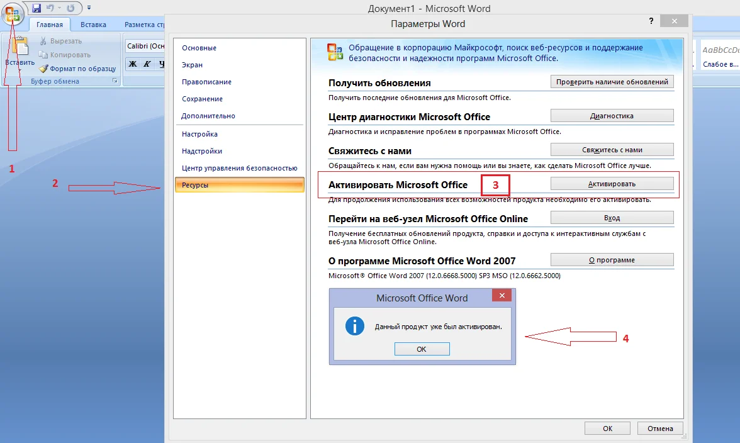The height and width of the screenshot is (443, 740).
Task: Select Основные in options list
Action: 239,48
